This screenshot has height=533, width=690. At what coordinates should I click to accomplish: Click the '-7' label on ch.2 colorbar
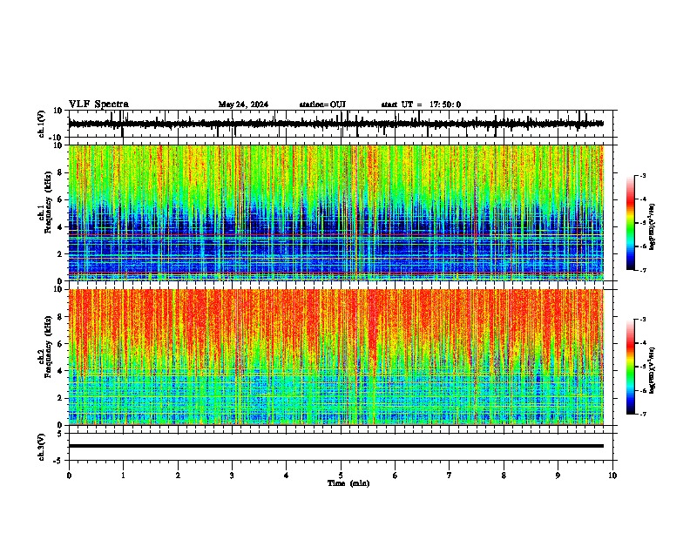tap(642, 414)
